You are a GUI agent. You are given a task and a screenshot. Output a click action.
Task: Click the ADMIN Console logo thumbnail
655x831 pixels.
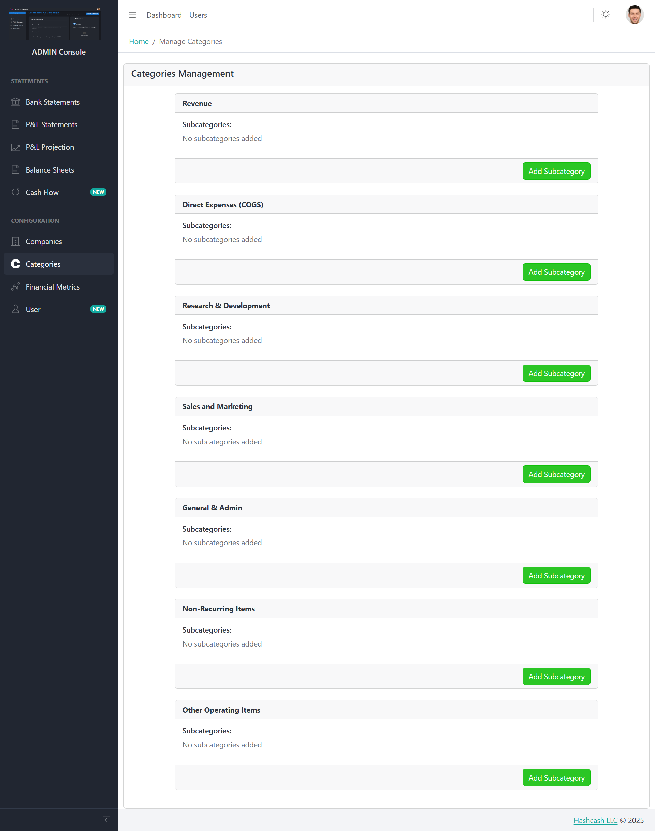tap(58, 24)
